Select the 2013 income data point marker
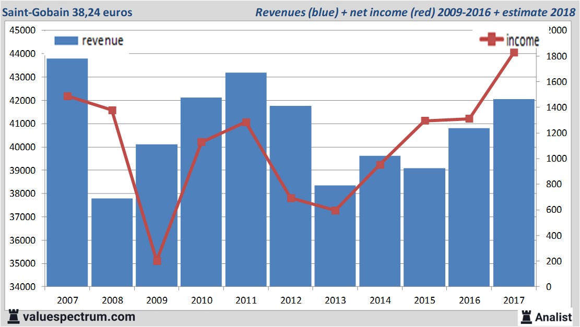The image size is (580, 327). (335, 211)
